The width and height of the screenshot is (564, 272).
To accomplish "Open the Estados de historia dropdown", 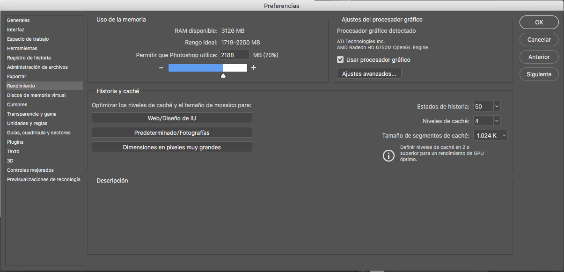I will click(x=487, y=107).
